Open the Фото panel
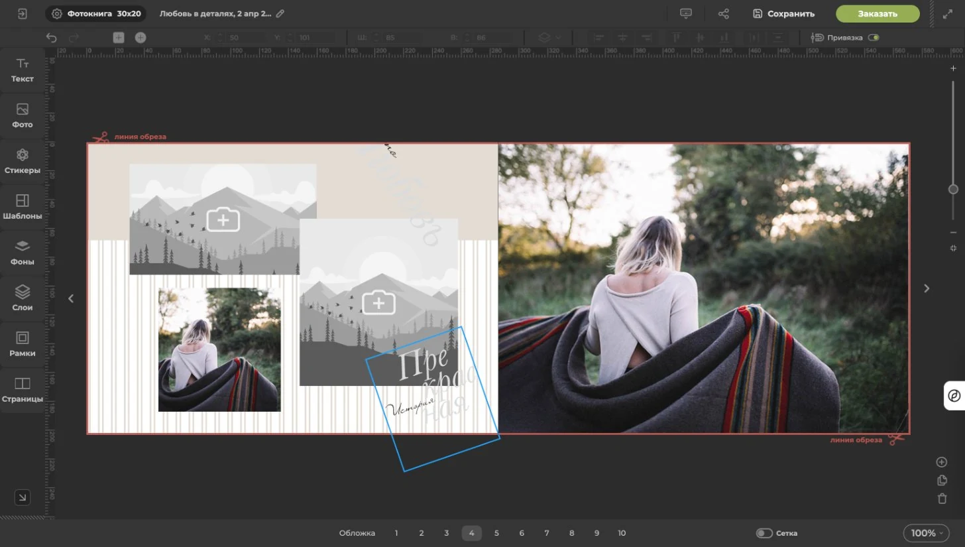This screenshot has width=965, height=547. click(22, 115)
